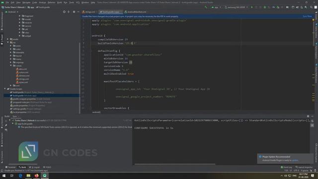The width and height of the screenshot is (318, 179).
Task: Open the Refactor menu
Action: (x=51, y=2)
